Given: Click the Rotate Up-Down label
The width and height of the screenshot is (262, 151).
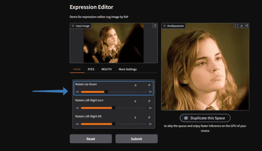Looking at the screenshot, I should click(86, 84).
